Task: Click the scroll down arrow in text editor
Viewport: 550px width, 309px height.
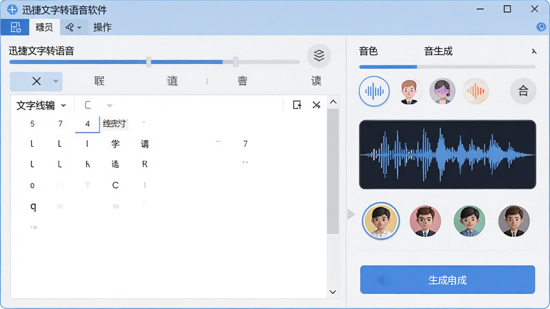Action: 333,292
